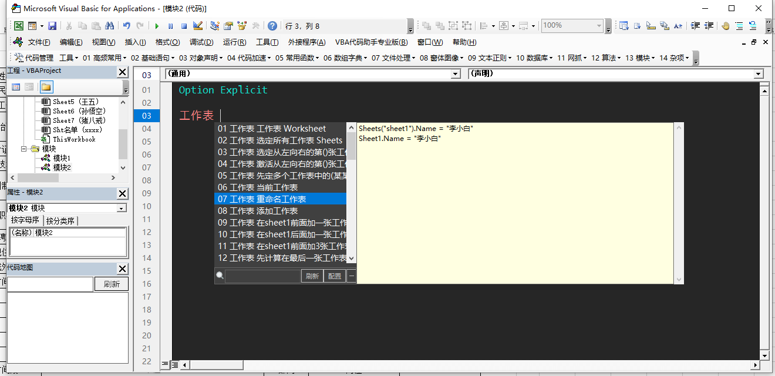Switch to 按字母序 properties tab
This screenshot has width=775, height=376.
point(25,220)
